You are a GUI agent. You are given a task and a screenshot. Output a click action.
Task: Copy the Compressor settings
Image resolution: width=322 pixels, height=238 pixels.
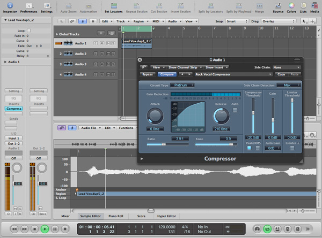click(281, 74)
